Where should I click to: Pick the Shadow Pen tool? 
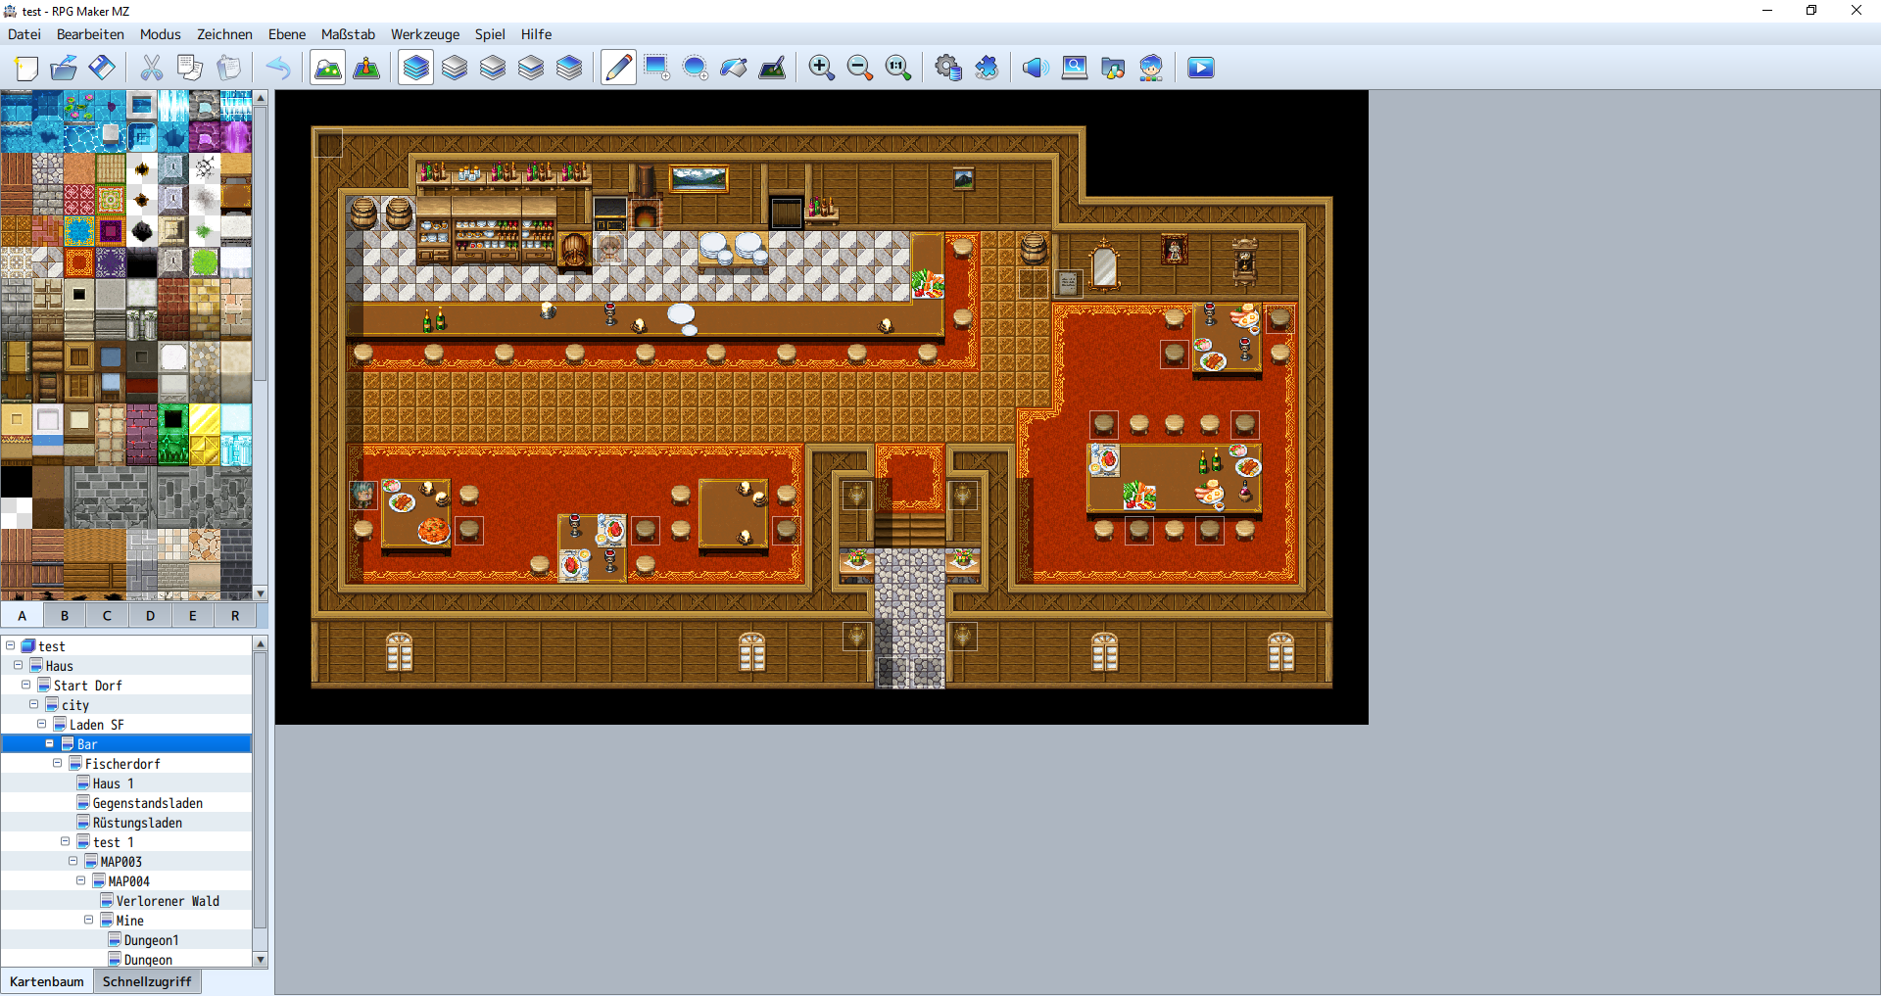click(772, 68)
